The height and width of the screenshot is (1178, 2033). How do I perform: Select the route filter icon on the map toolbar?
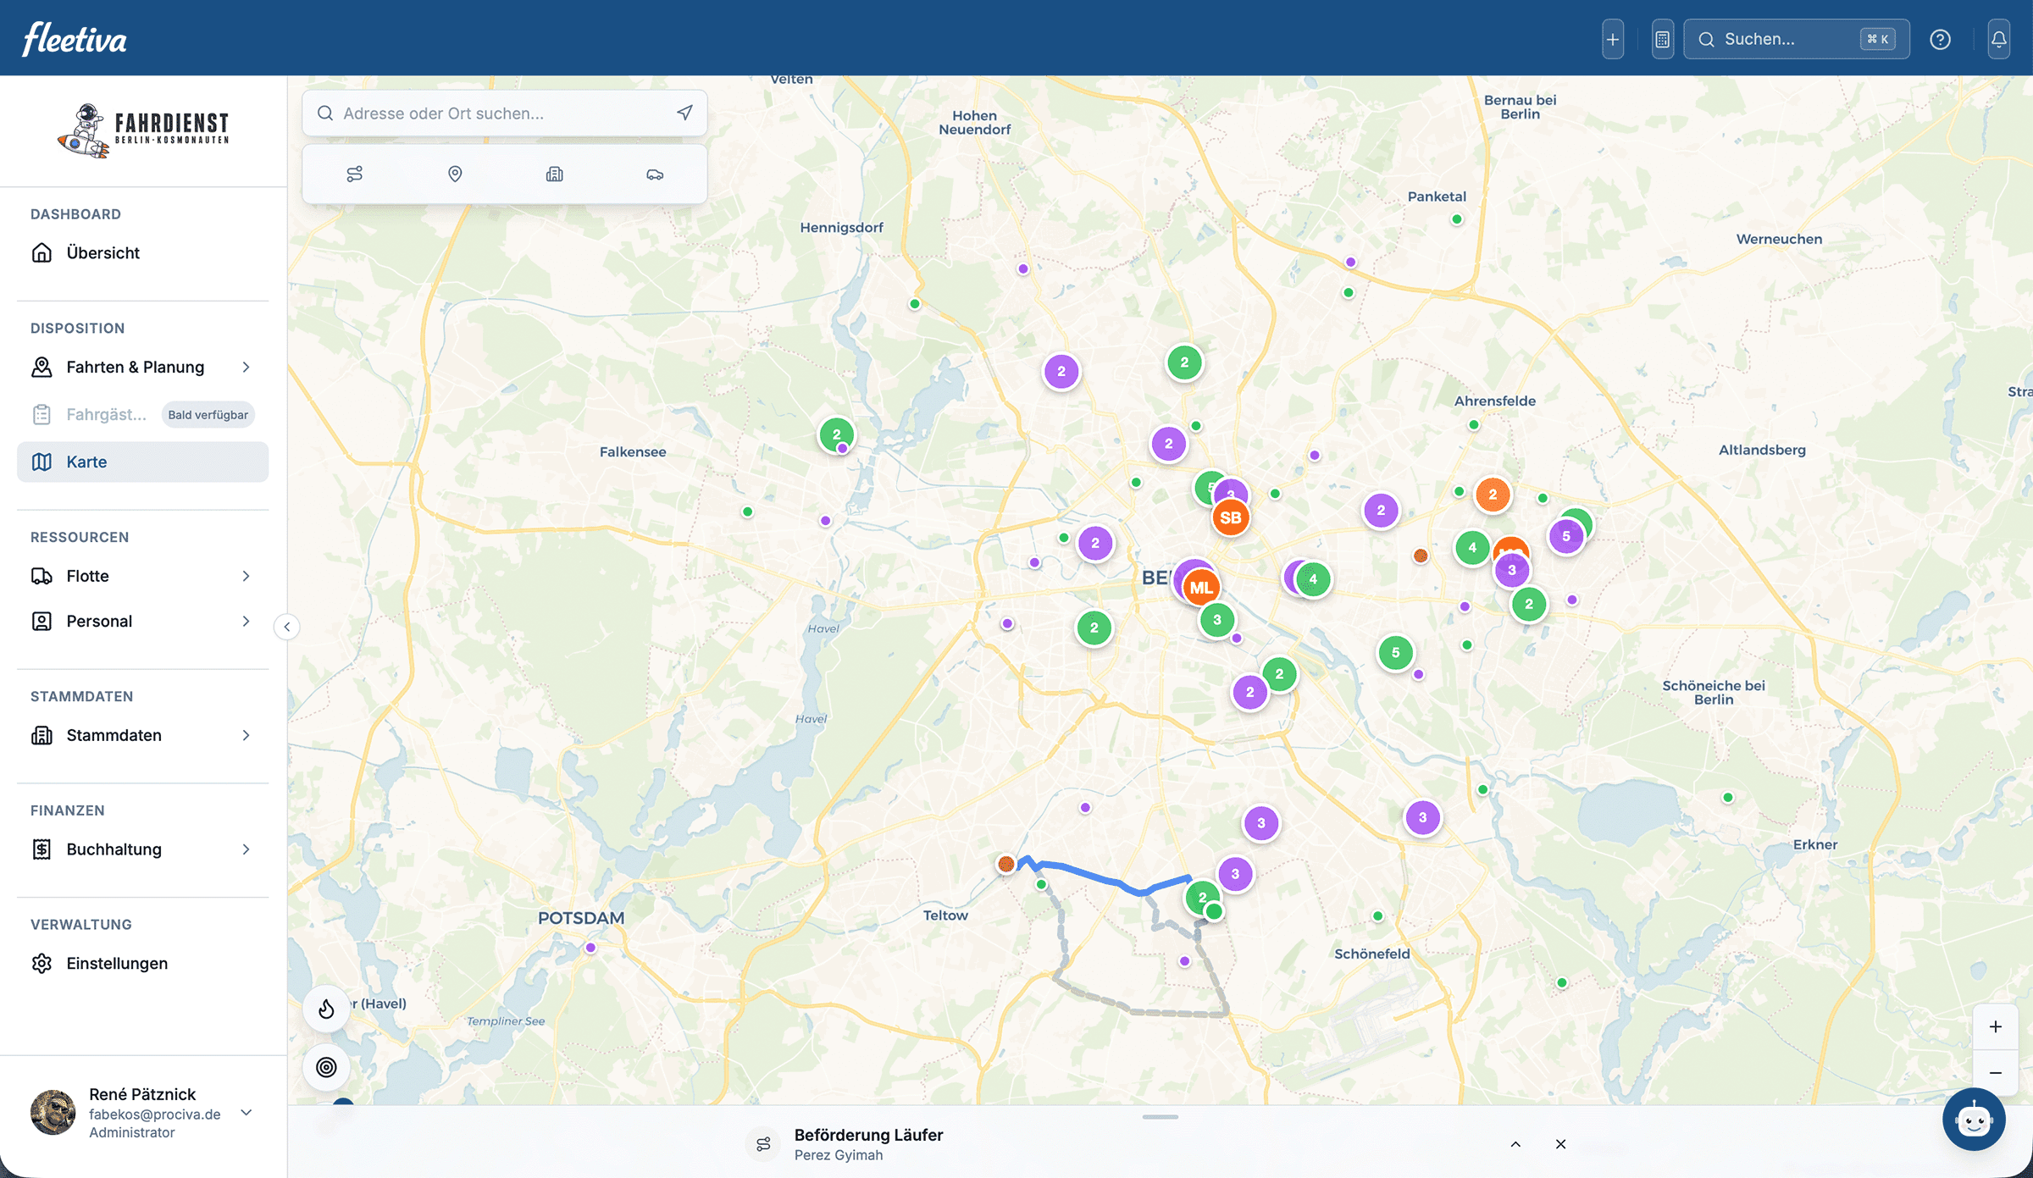(354, 174)
